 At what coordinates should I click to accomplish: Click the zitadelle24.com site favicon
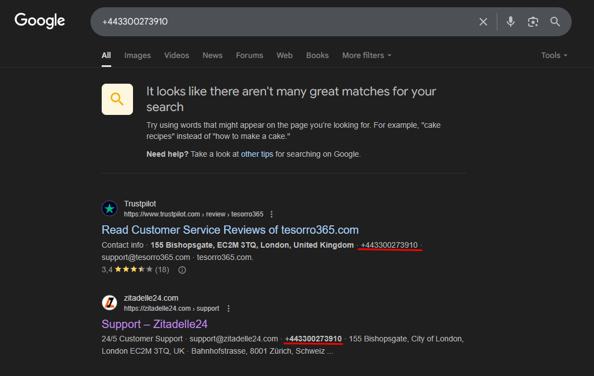(110, 303)
